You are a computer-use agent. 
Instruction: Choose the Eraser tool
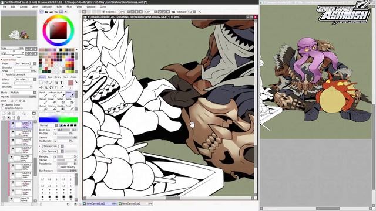(x=52, y=101)
